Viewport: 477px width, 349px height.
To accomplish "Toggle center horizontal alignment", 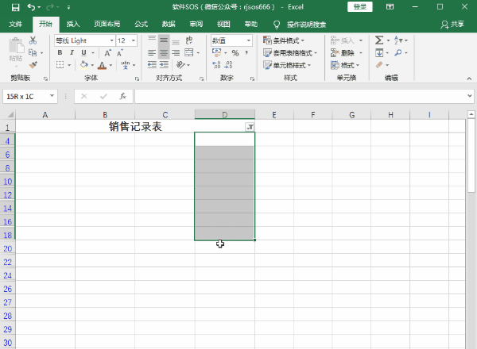I will [164, 53].
